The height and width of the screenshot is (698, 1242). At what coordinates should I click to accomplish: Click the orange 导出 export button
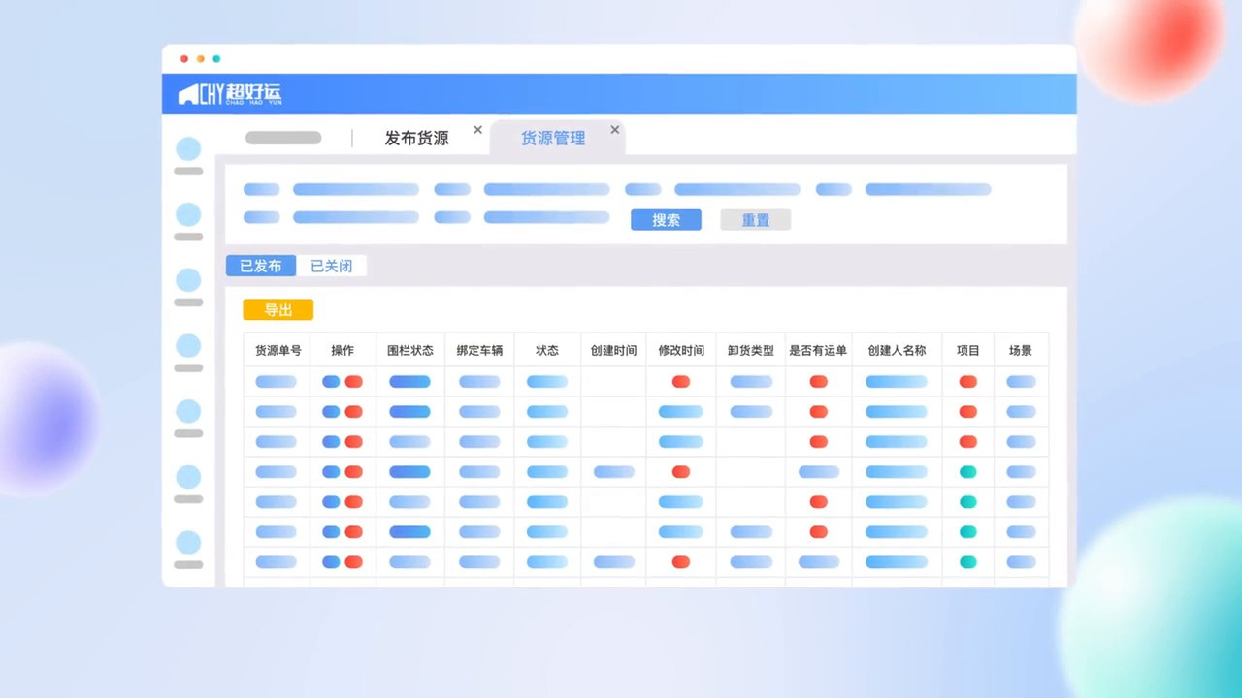[278, 310]
